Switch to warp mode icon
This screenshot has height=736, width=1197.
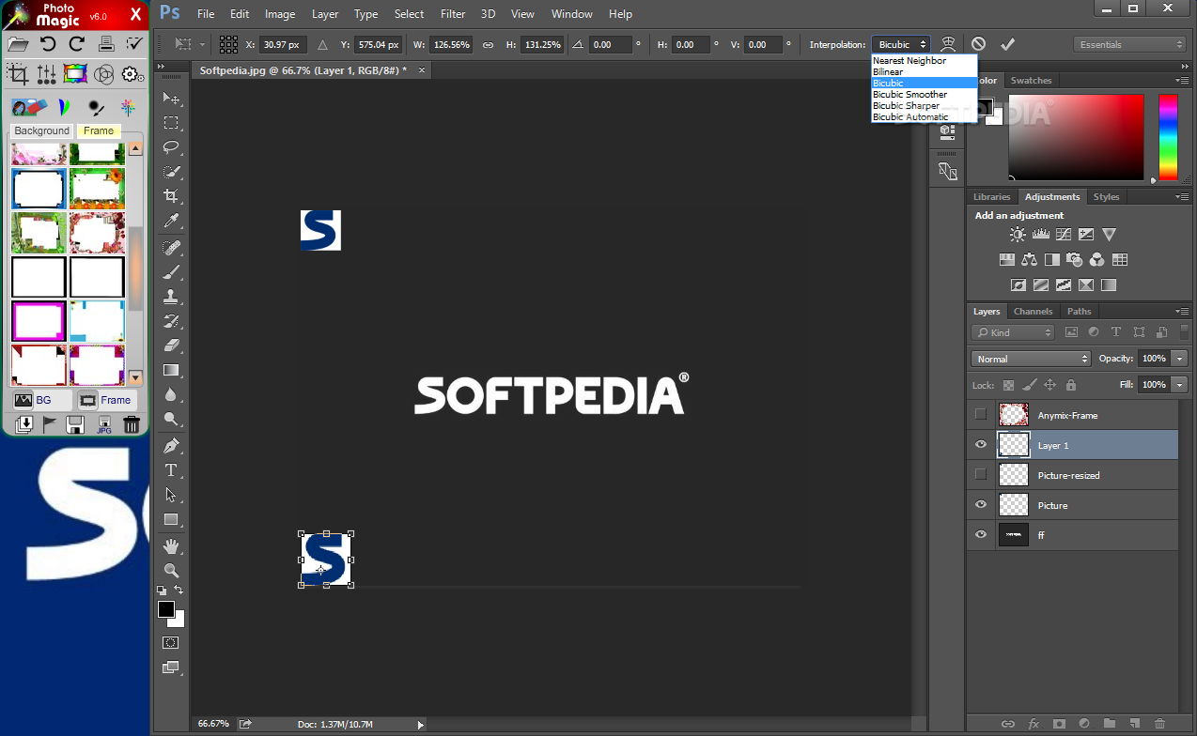point(948,44)
